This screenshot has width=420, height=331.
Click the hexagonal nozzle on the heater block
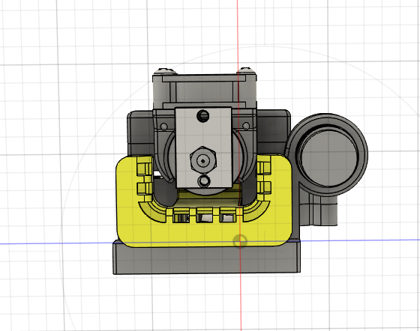[x=203, y=161]
